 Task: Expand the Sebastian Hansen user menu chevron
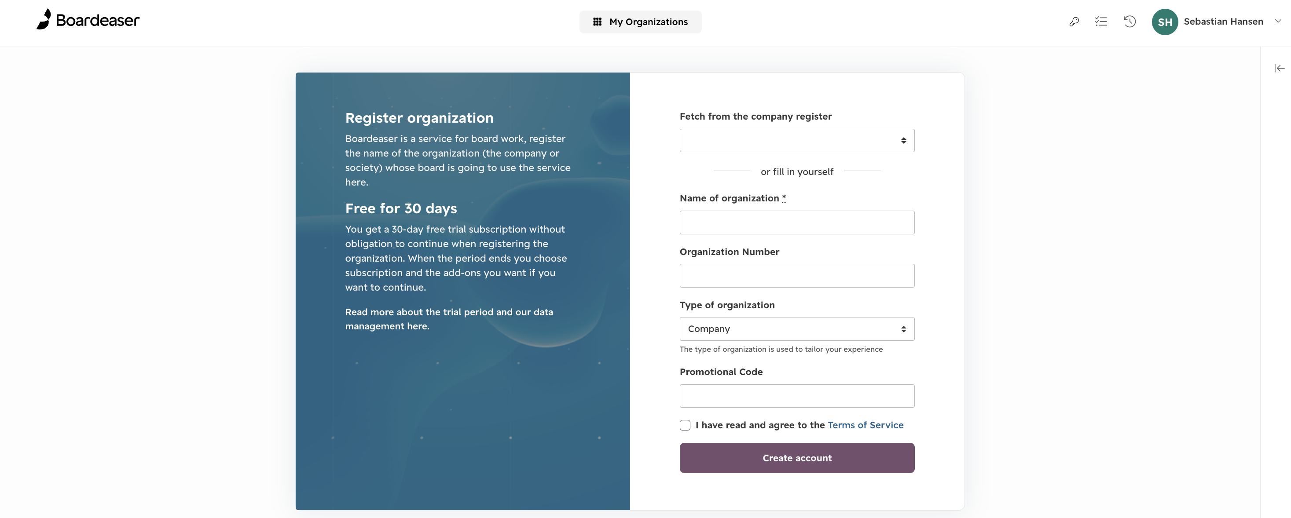click(x=1278, y=21)
